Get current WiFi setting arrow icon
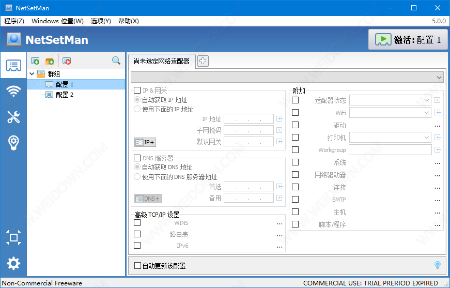 tap(438, 113)
